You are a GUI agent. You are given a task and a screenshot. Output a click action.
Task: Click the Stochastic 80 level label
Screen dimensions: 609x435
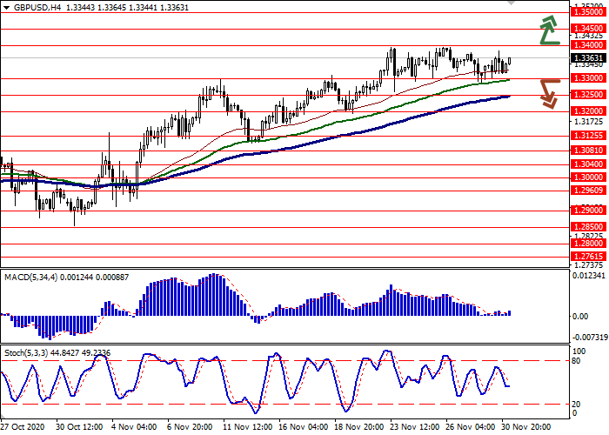click(x=576, y=361)
